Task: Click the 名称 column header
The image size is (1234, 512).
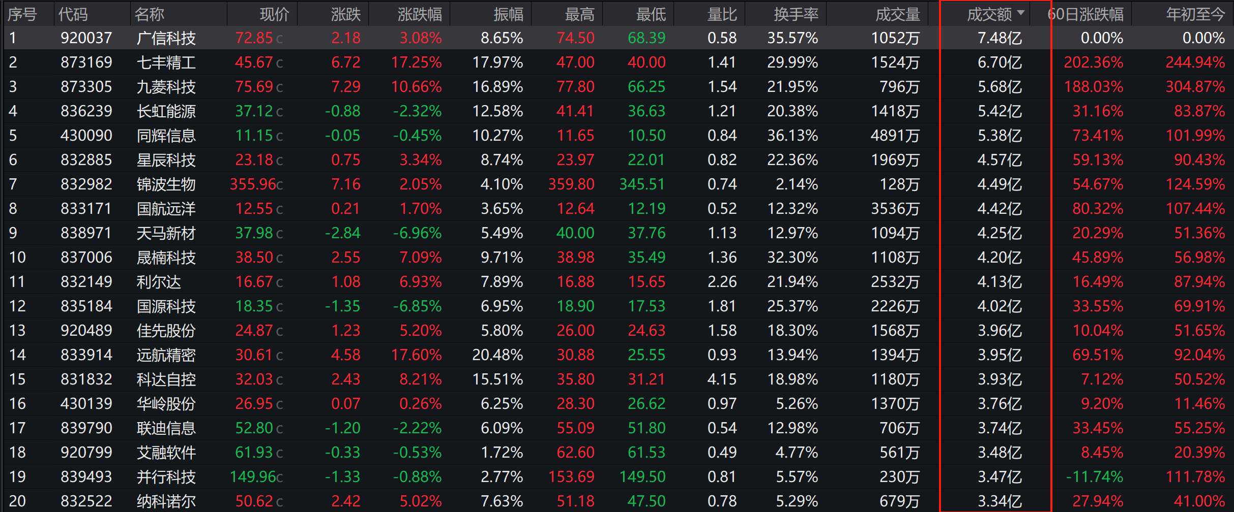Action: [150, 14]
